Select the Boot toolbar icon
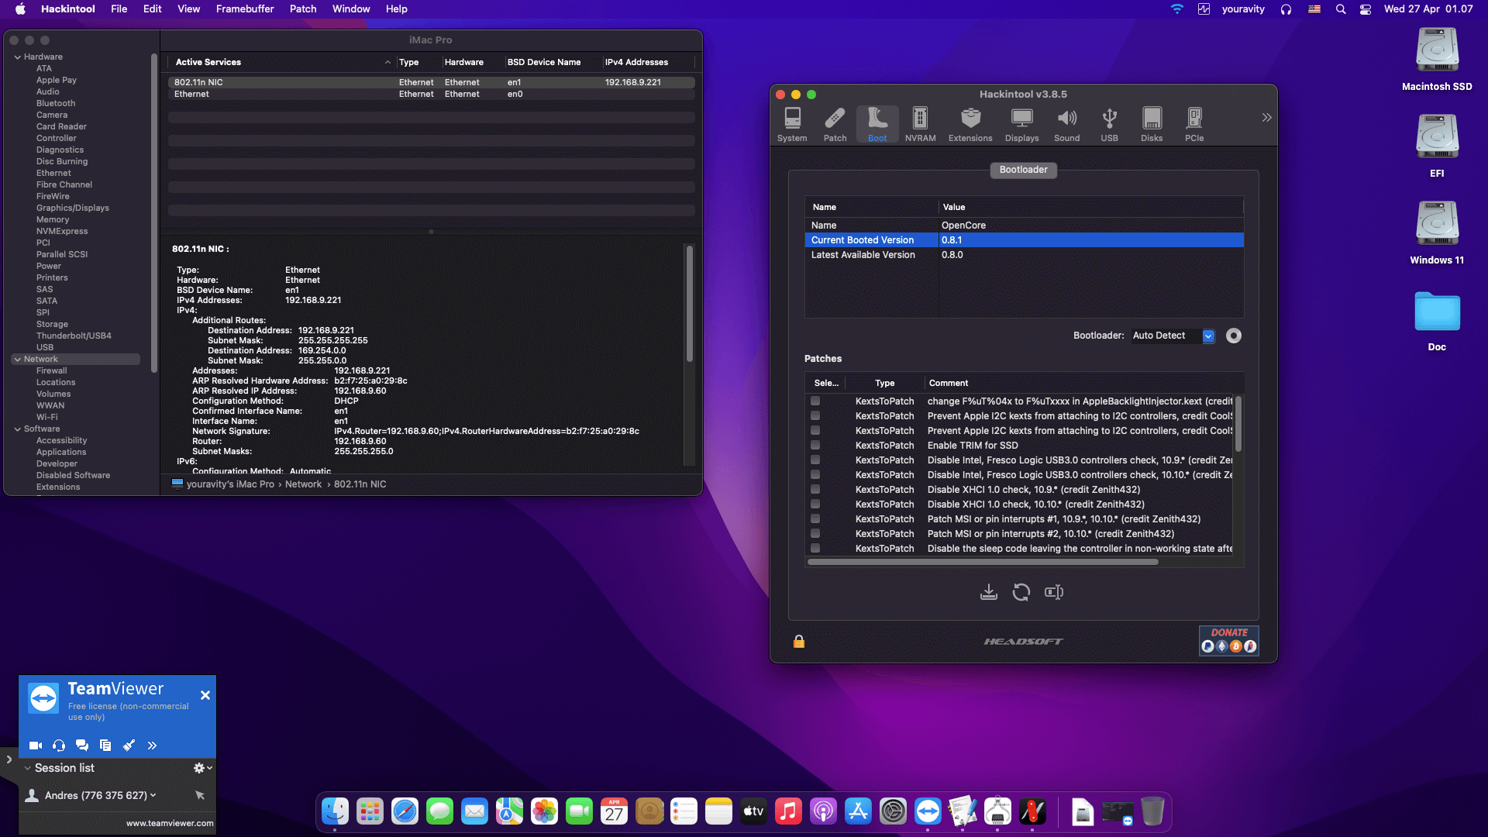The height and width of the screenshot is (837, 1488). click(877, 124)
